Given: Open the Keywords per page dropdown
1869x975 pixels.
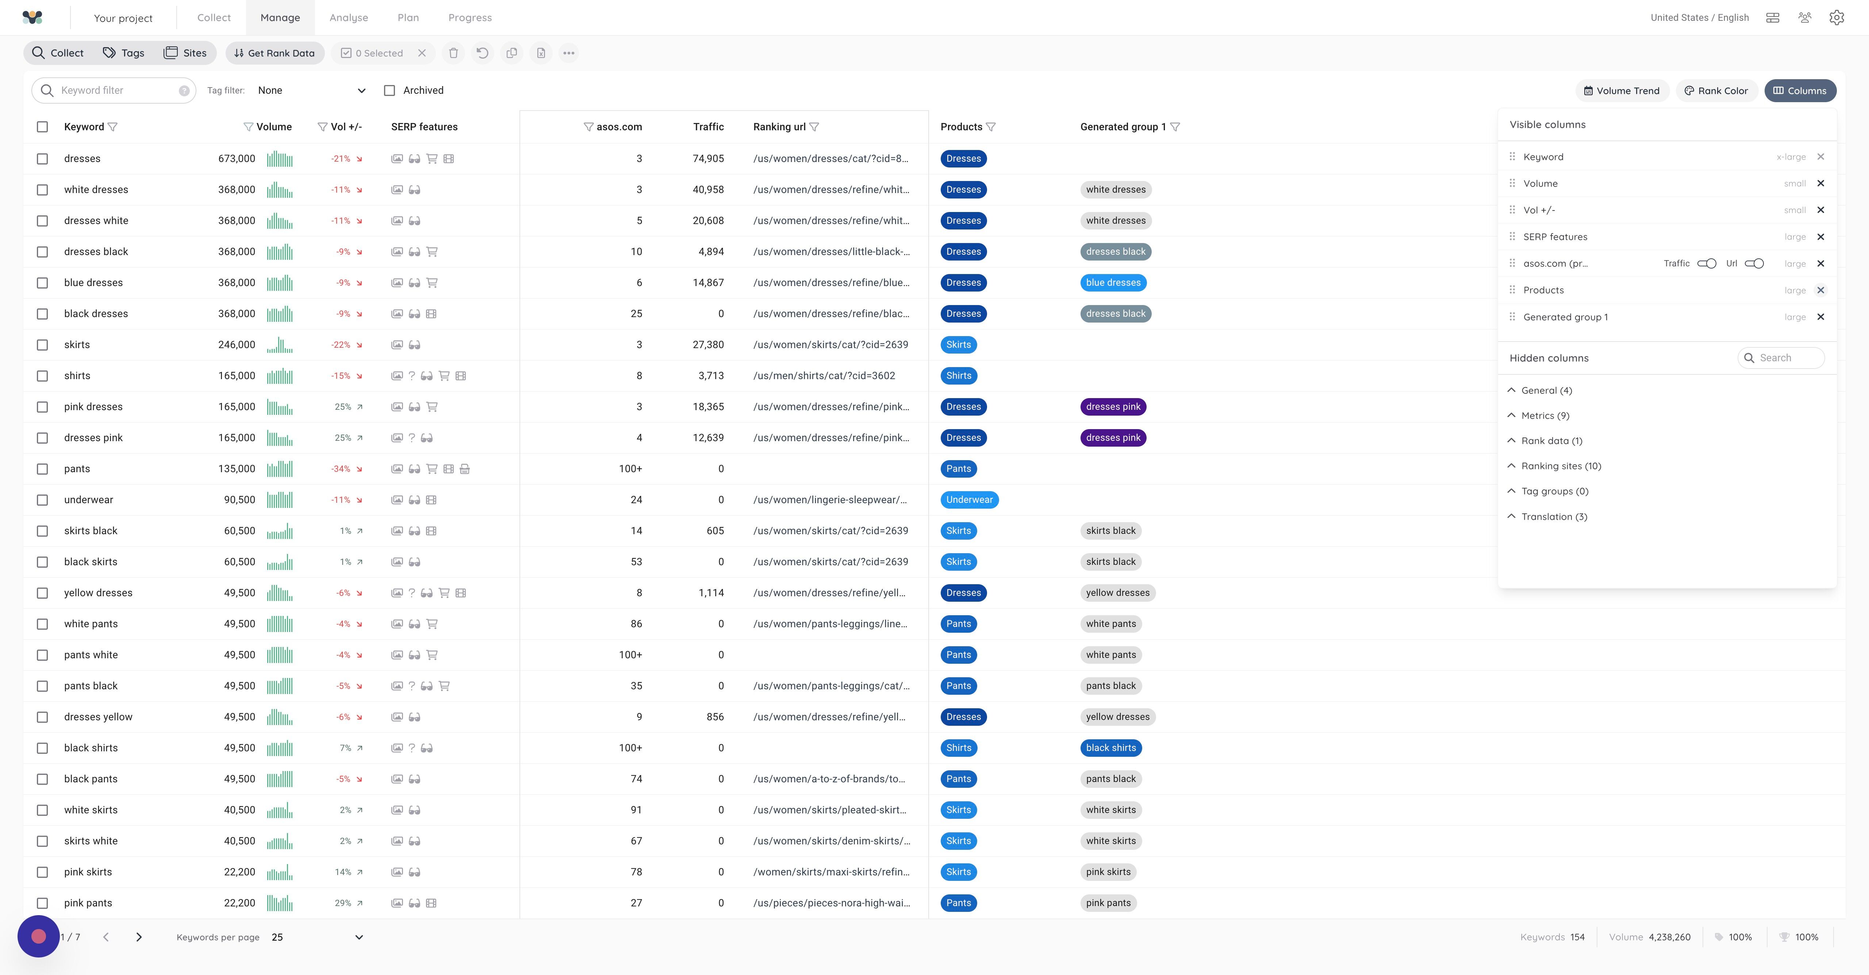Looking at the screenshot, I should pos(317,937).
